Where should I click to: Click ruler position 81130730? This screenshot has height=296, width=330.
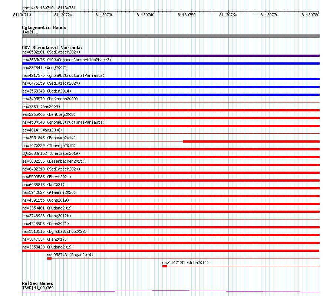(104, 15)
